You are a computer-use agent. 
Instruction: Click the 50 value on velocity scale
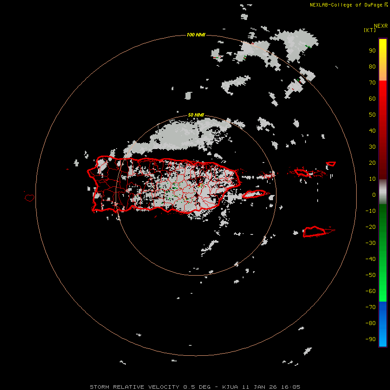pyautogui.click(x=372, y=115)
